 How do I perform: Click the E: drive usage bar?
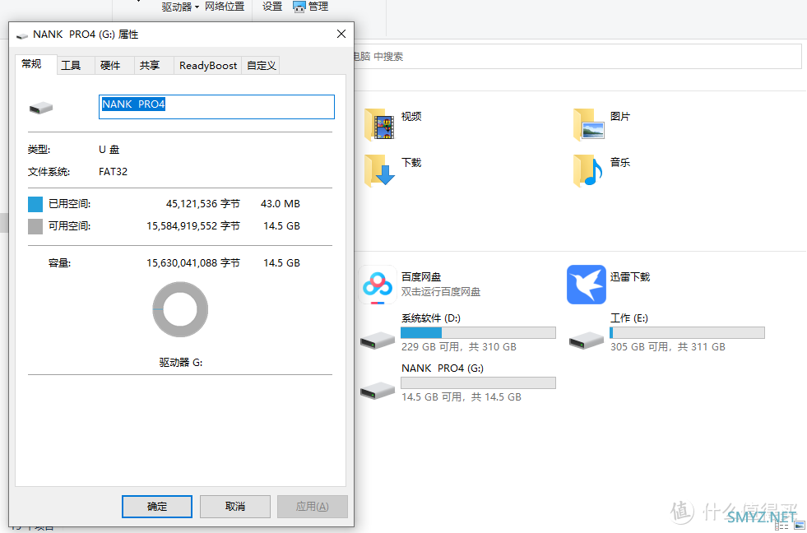click(x=687, y=332)
